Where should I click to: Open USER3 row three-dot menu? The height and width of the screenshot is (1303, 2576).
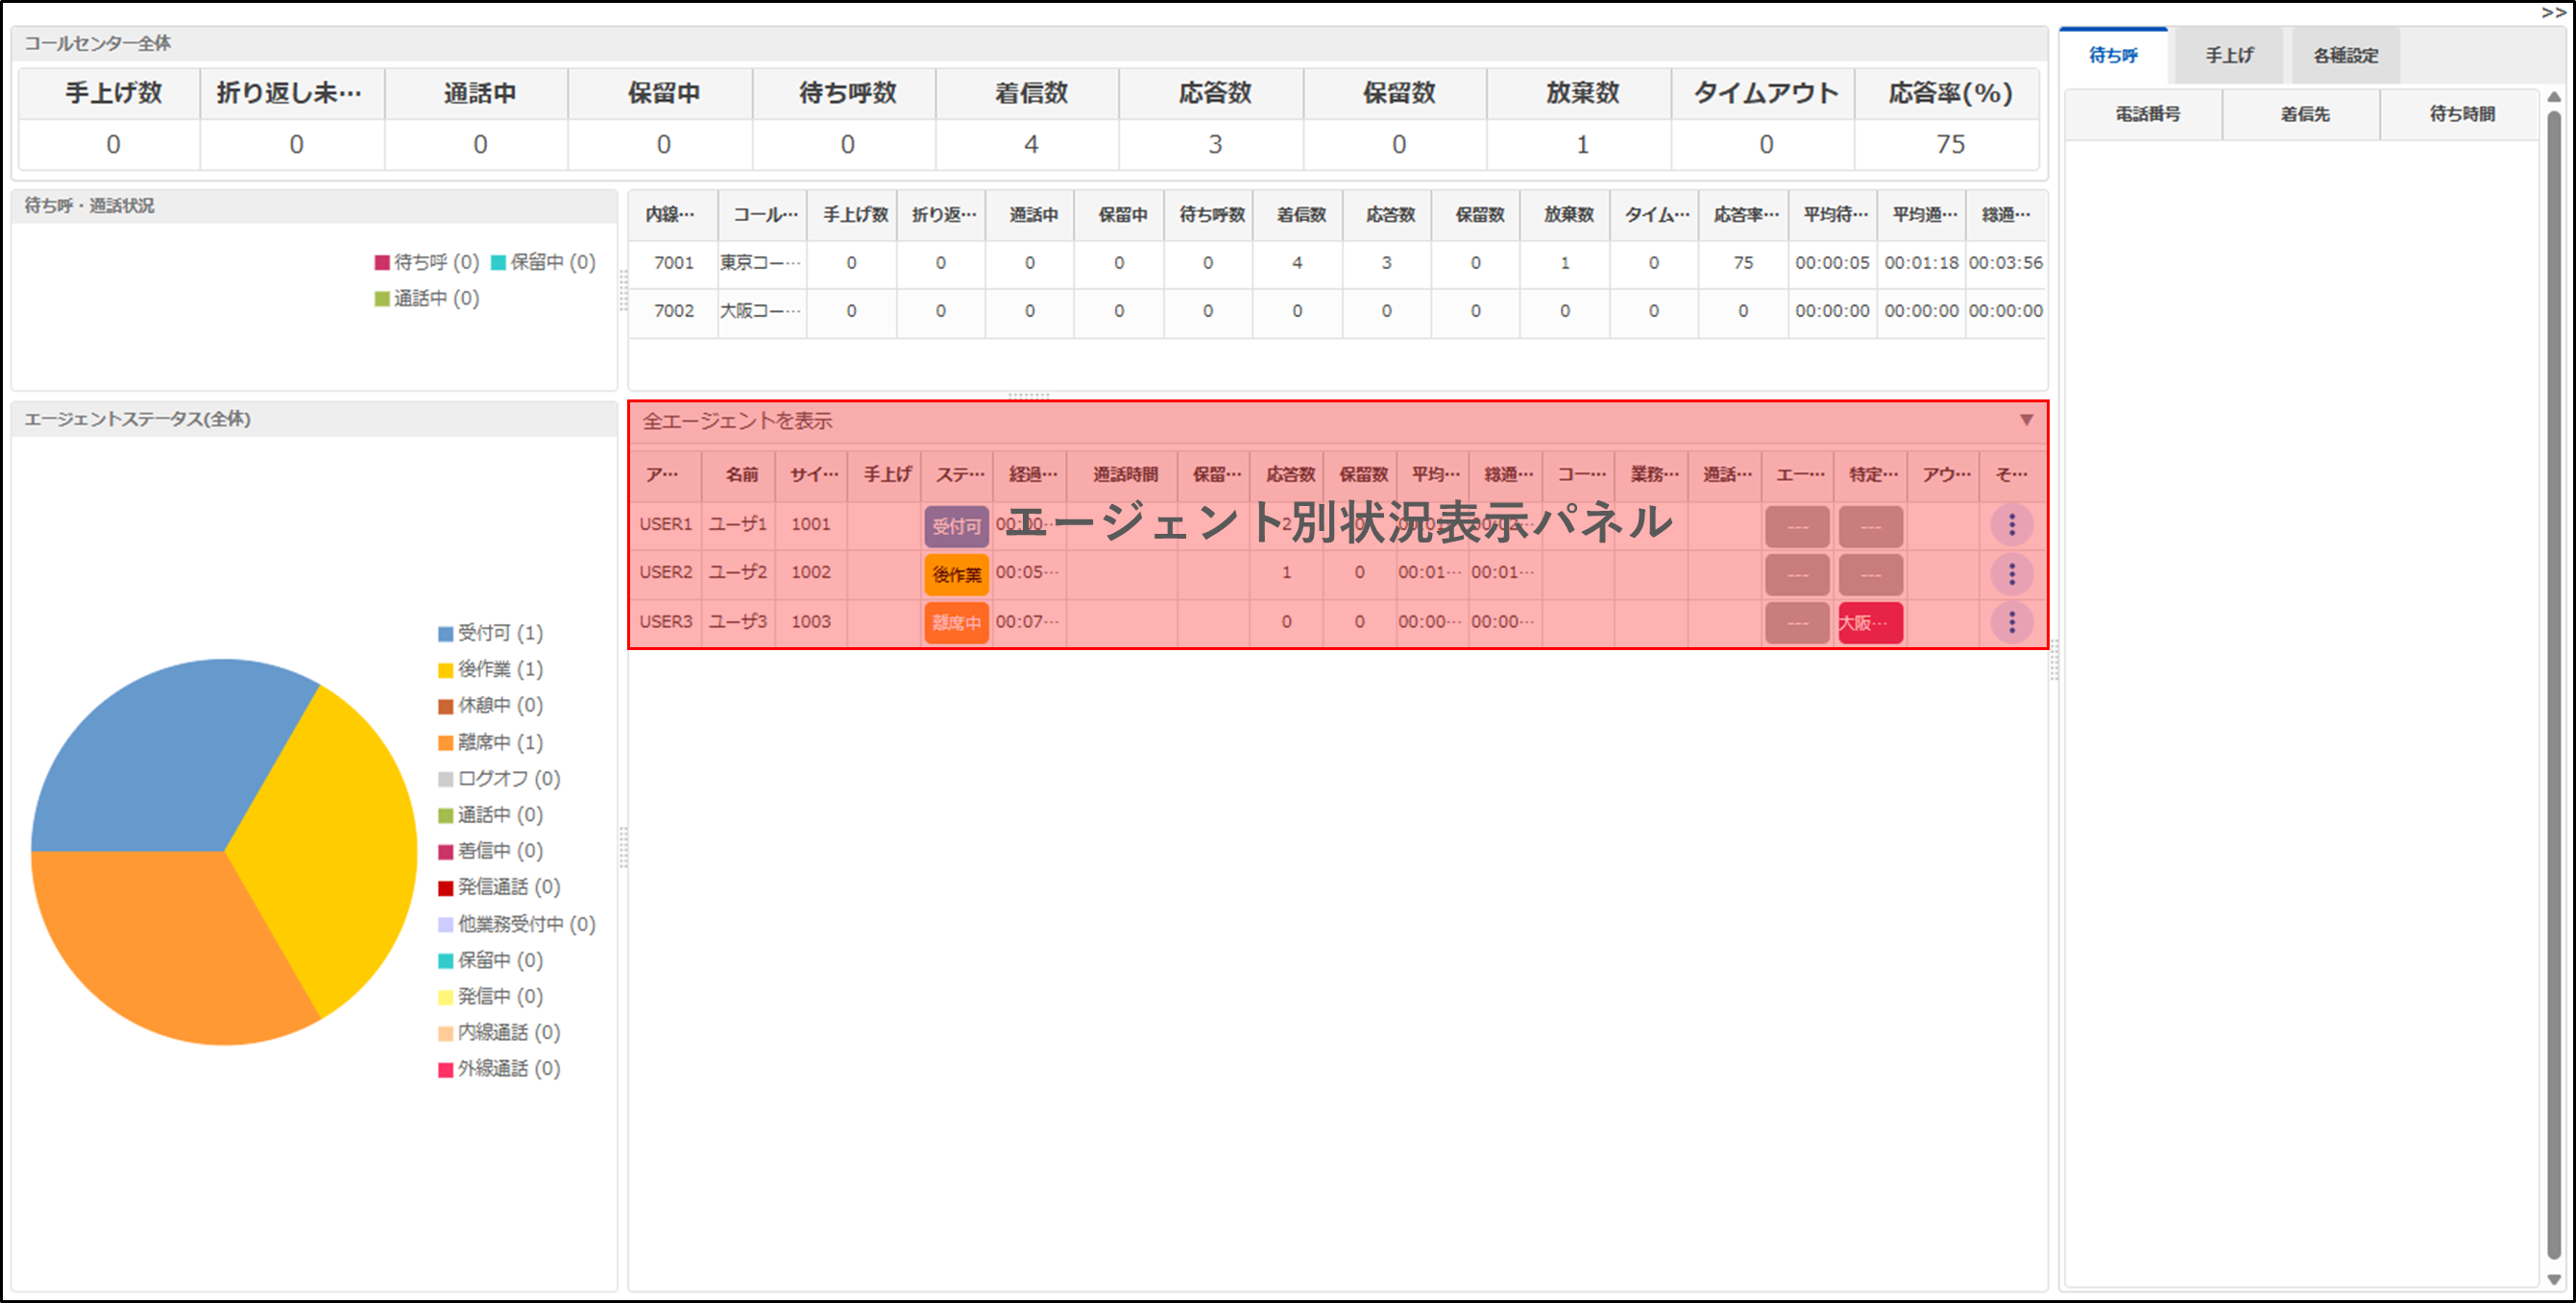coord(2011,622)
